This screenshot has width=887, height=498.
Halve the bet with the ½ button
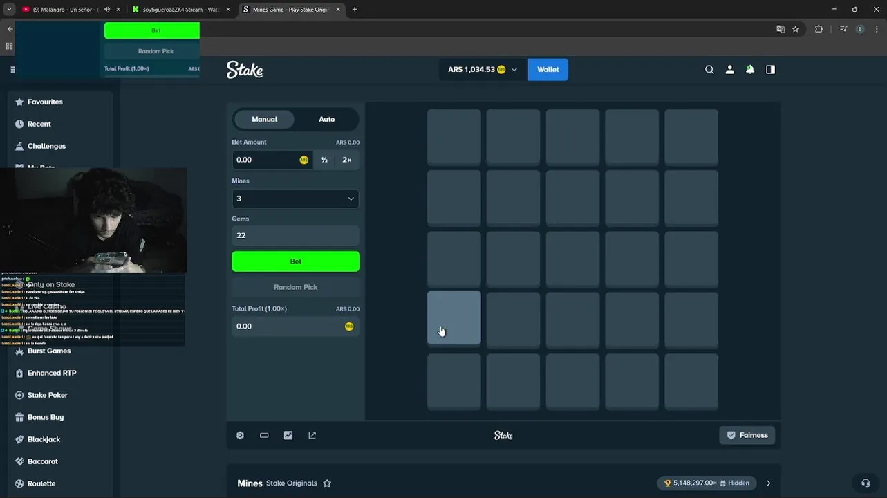coord(324,160)
